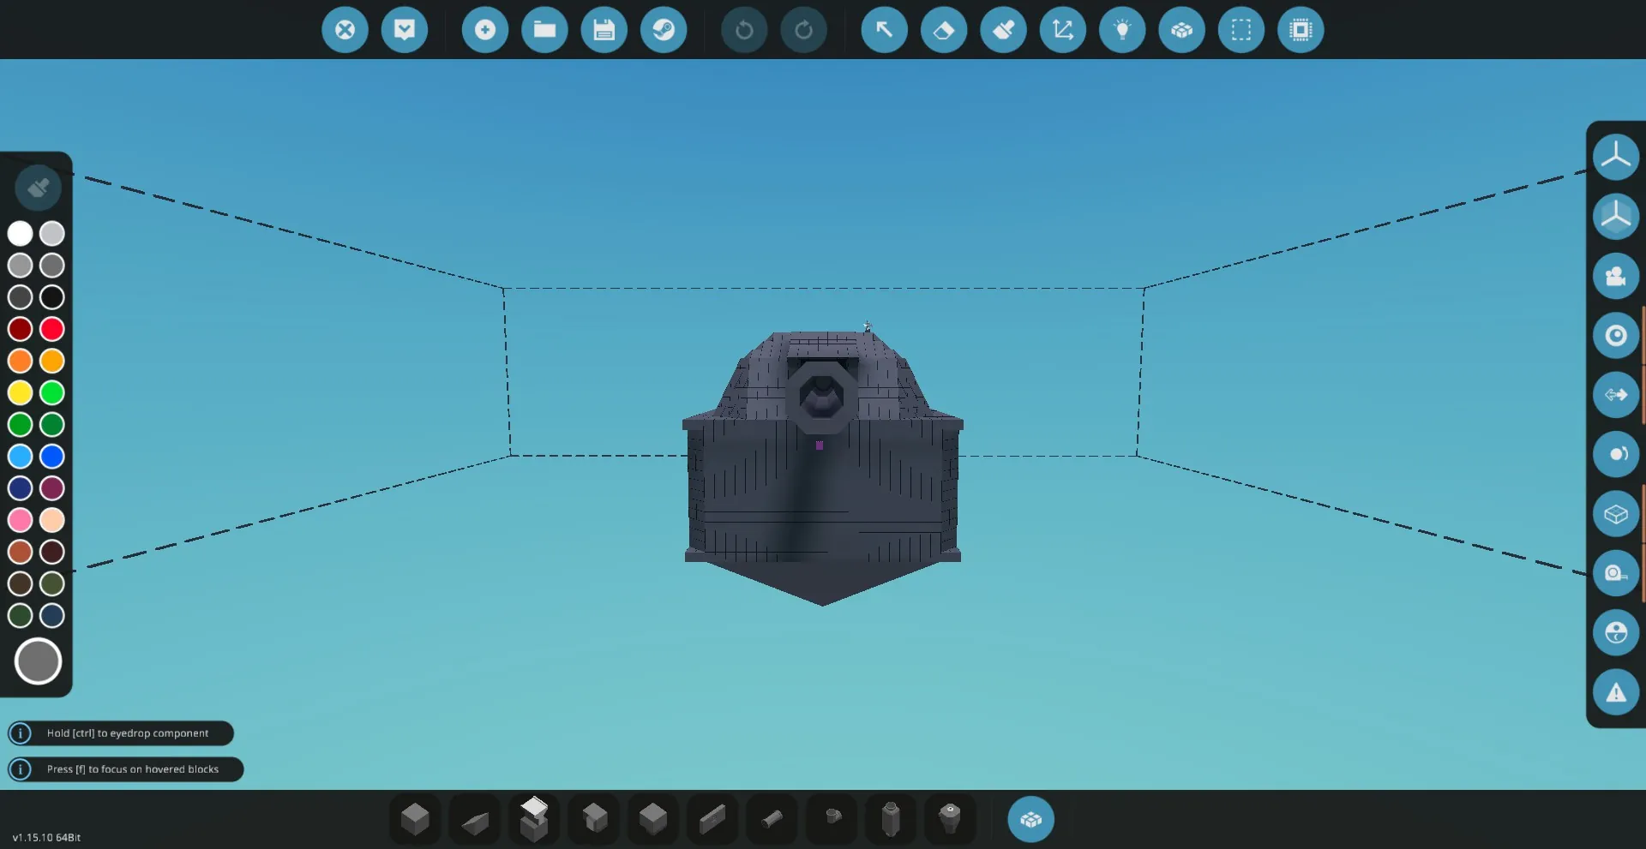
Task: Open the component inventory button in bottom bar
Action: (1030, 820)
